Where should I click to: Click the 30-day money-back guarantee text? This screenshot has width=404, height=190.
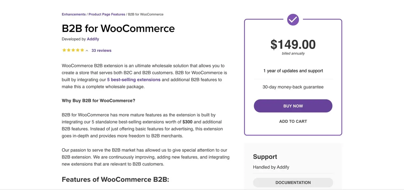coord(293,87)
